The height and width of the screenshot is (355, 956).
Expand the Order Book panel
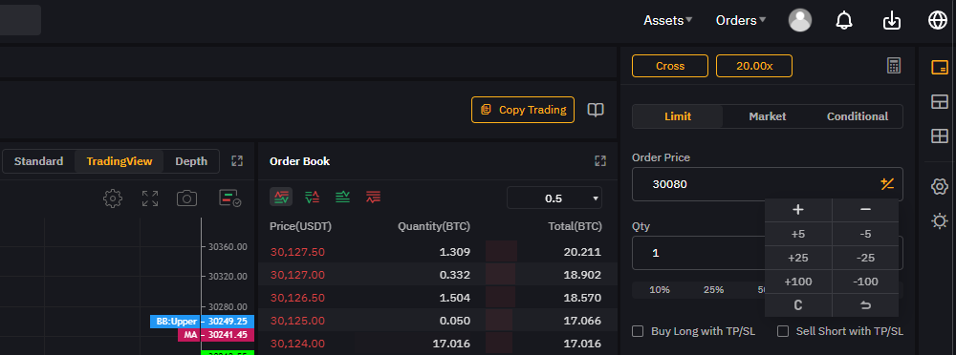point(600,160)
